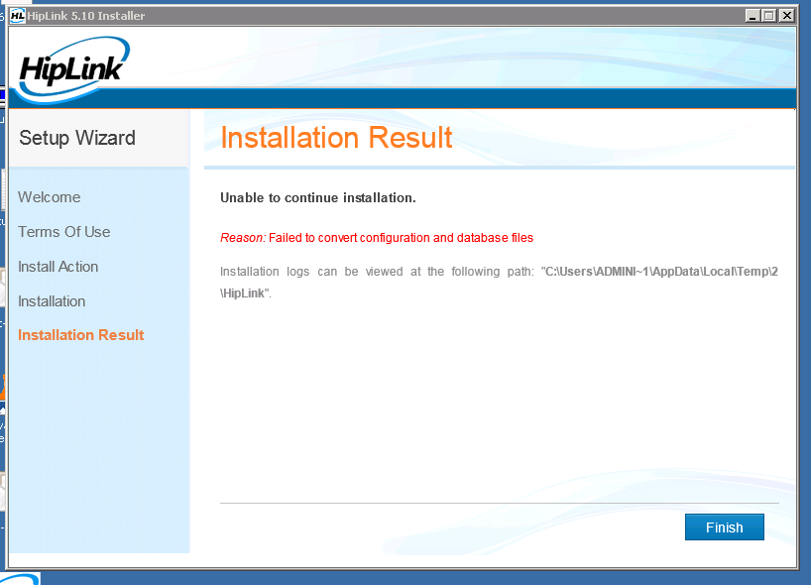
Task: Select the Install Action step
Action: [x=58, y=267]
